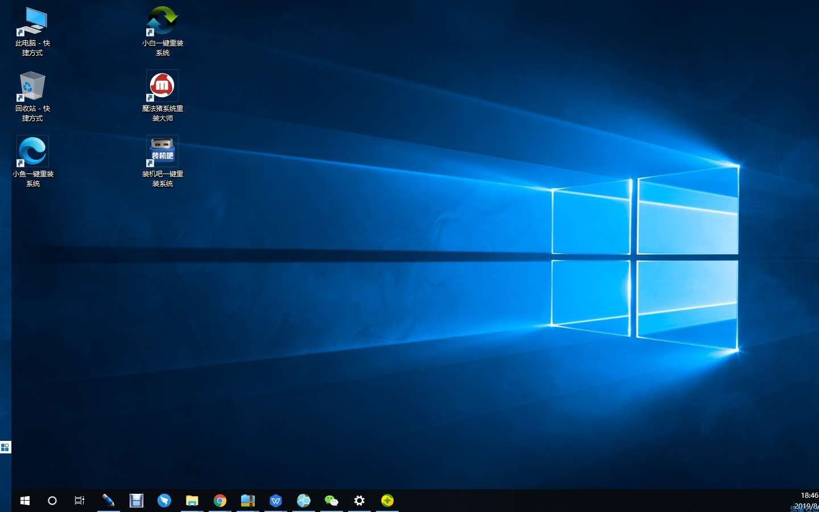Viewport: 819px width, 512px height.
Task: Launch the blue pen app in taskbar
Action: [x=108, y=501]
